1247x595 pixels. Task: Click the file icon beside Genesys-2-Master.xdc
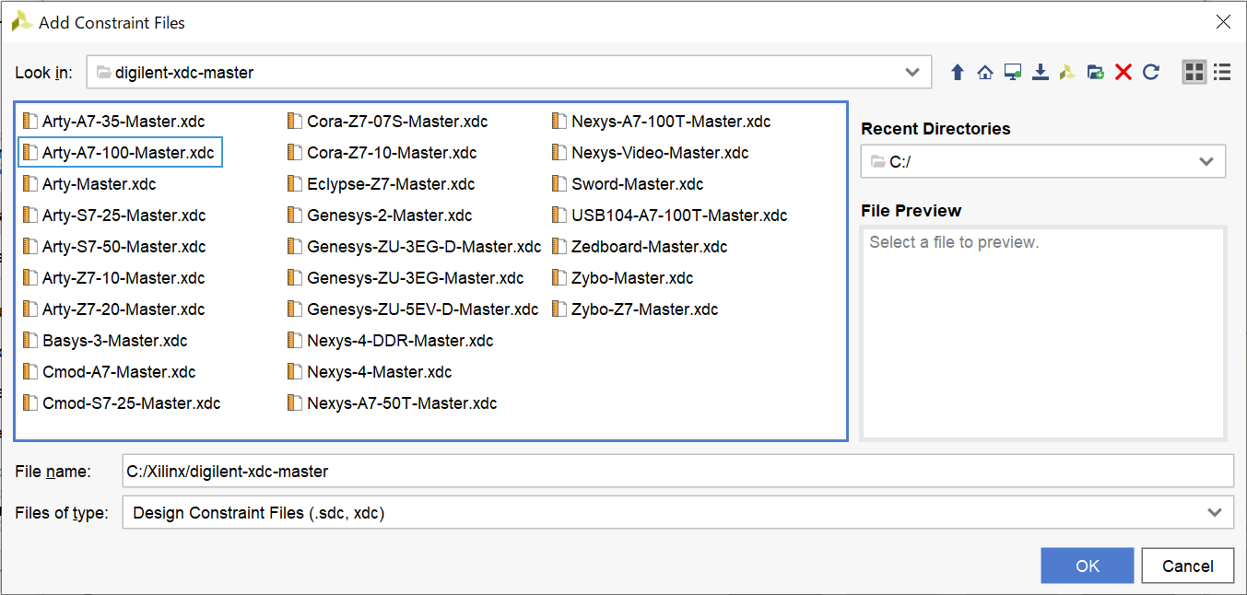[x=295, y=216]
